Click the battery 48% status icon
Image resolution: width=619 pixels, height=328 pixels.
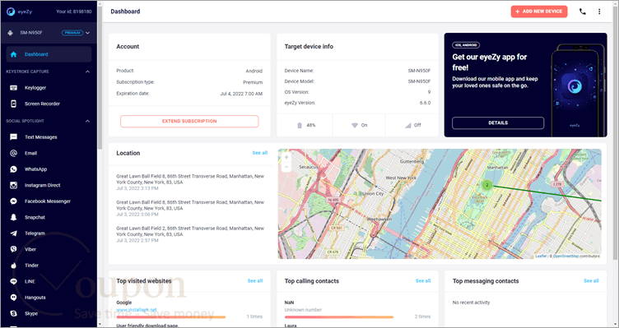tap(300, 126)
